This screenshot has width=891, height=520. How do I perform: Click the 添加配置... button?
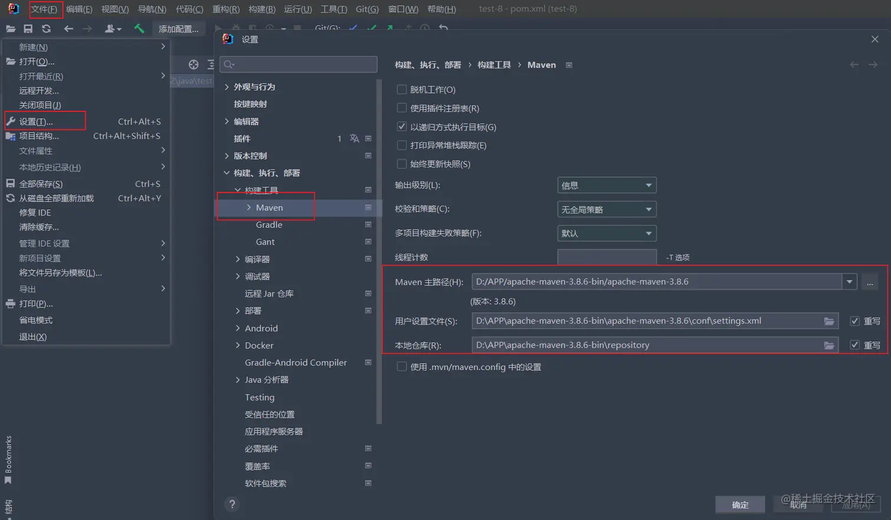coord(179,29)
